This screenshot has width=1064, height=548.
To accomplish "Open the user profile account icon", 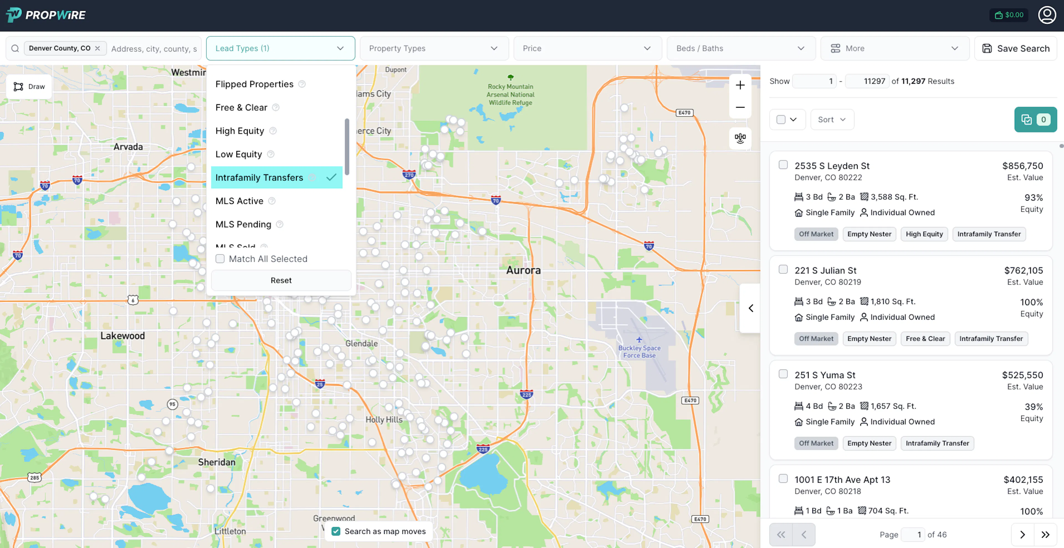I will point(1047,15).
